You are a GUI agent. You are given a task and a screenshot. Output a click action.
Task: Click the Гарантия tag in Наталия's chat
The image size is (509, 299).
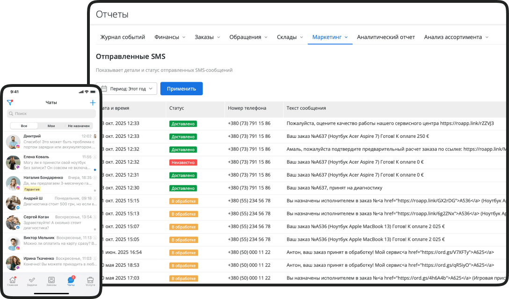tap(32, 189)
